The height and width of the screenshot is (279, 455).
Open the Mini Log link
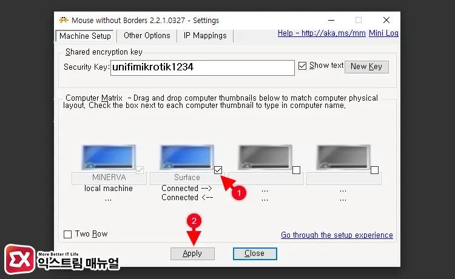point(382,33)
